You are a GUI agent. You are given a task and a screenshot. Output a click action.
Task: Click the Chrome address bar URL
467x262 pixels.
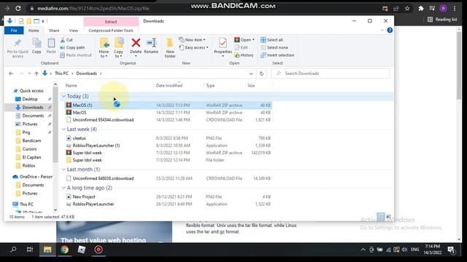[x=93, y=9]
